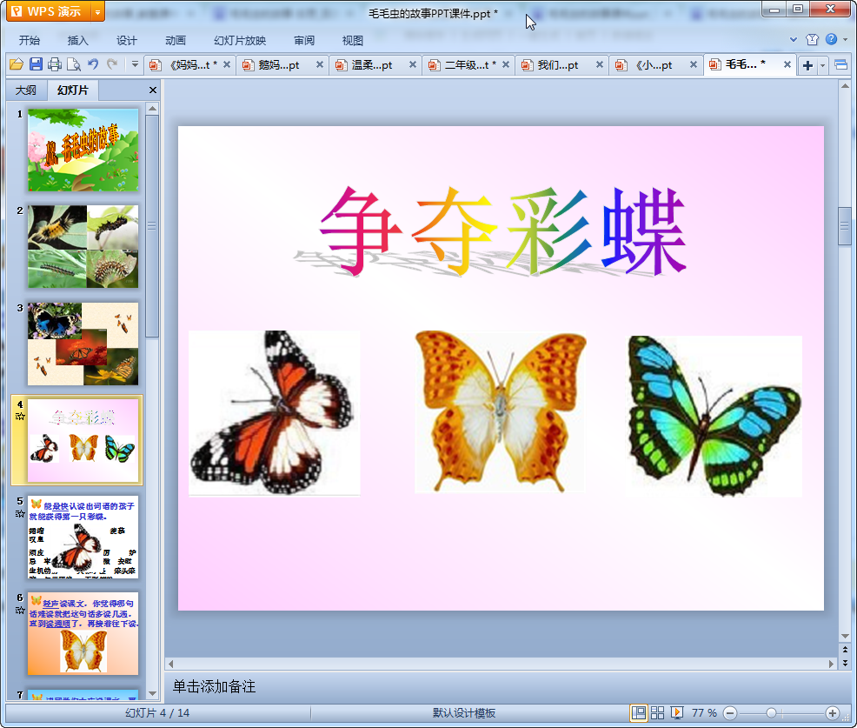This screenshot has width=857, height=728.
Task: Click the Open folder icon in toolbar
Action: [x=17, y=64]
